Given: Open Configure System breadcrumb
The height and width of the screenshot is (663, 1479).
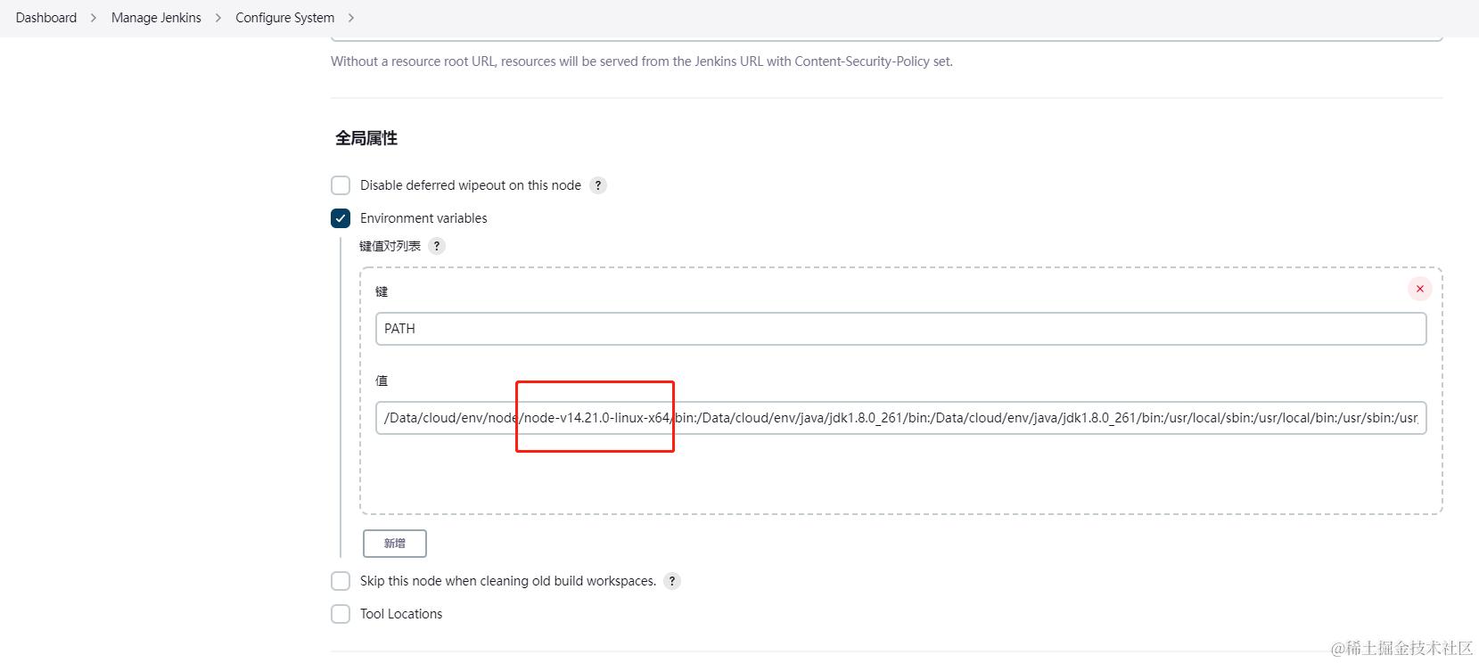Looking at the screenshot, I should coord(285,18).
